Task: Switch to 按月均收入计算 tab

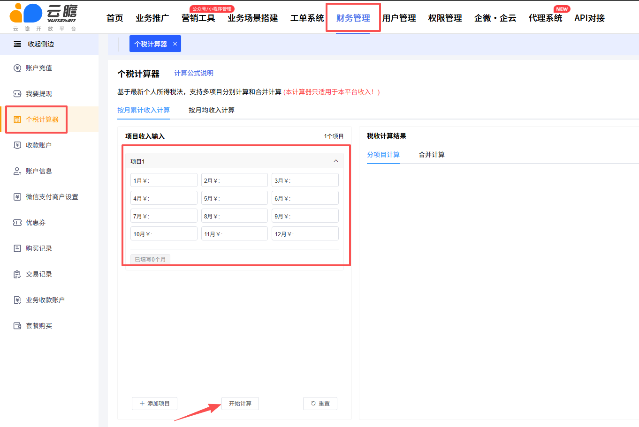Action: (211, 110)
